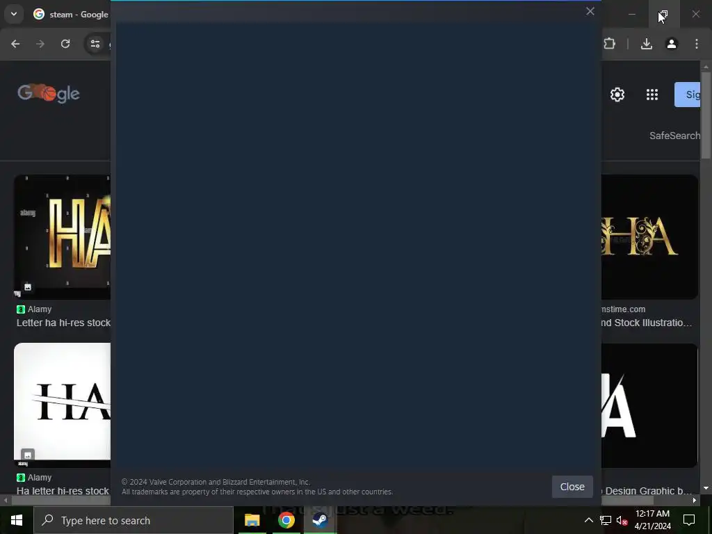The image size is (712, 534).
Task: Open the clock showing 12:17 AM
Action: point(652,520)
